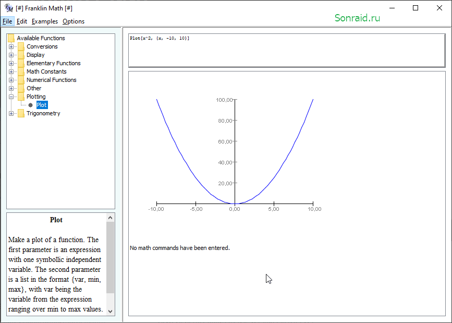The image size is (452, 323).
Task: Select the Conversions label in tree
Action: click(42, 46)
